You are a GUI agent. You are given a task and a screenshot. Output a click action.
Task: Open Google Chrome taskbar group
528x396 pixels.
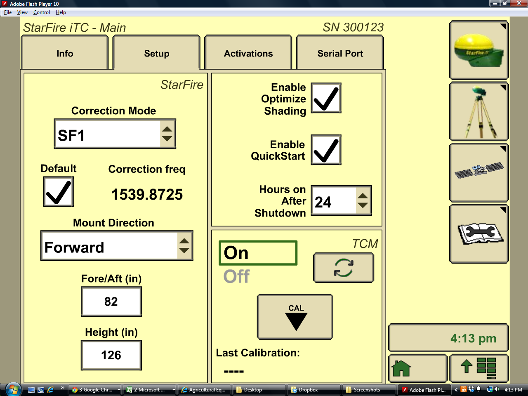pos(95,389)
